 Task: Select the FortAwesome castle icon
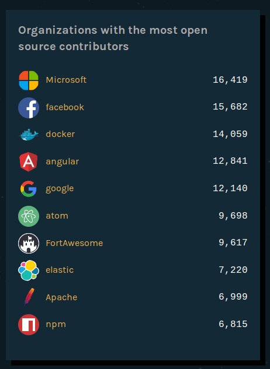[29, 243]
